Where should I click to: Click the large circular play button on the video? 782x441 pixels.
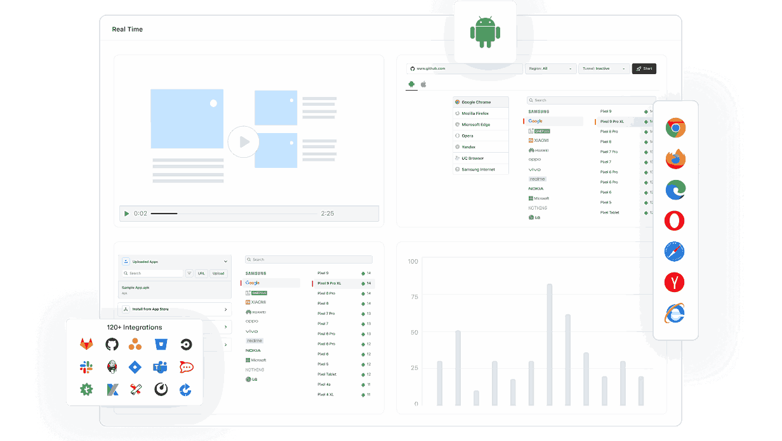(x=243, y=142)
